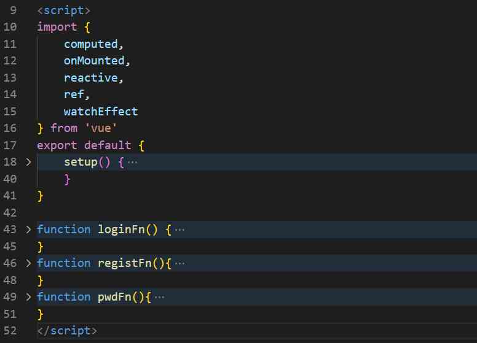Unfold the registFn function with its chevron
Screen dimensions: 477x343
point(28,263)
